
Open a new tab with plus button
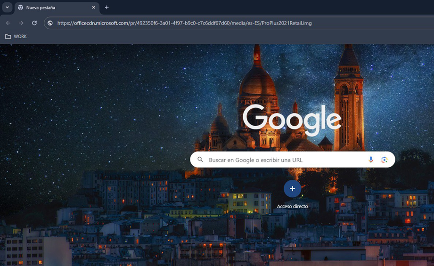[106, 8]
